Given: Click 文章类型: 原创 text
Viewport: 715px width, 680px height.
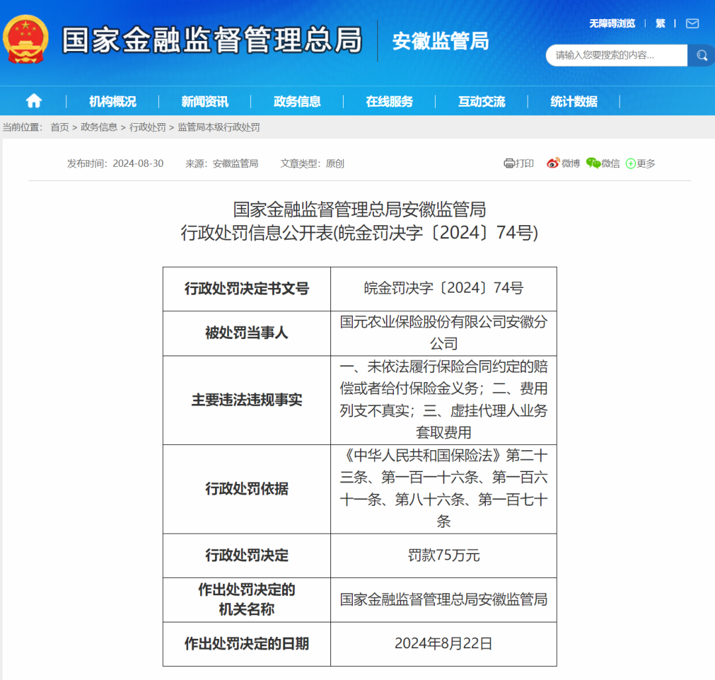Looking at the screenshot, I should [312, 164].
